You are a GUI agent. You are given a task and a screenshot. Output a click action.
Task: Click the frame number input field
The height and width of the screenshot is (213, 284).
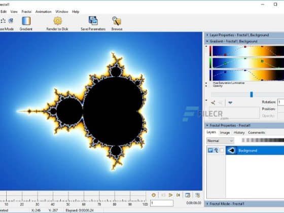point(162,203)
